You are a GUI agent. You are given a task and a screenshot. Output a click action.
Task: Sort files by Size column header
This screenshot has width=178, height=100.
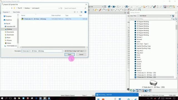[81, 16]
